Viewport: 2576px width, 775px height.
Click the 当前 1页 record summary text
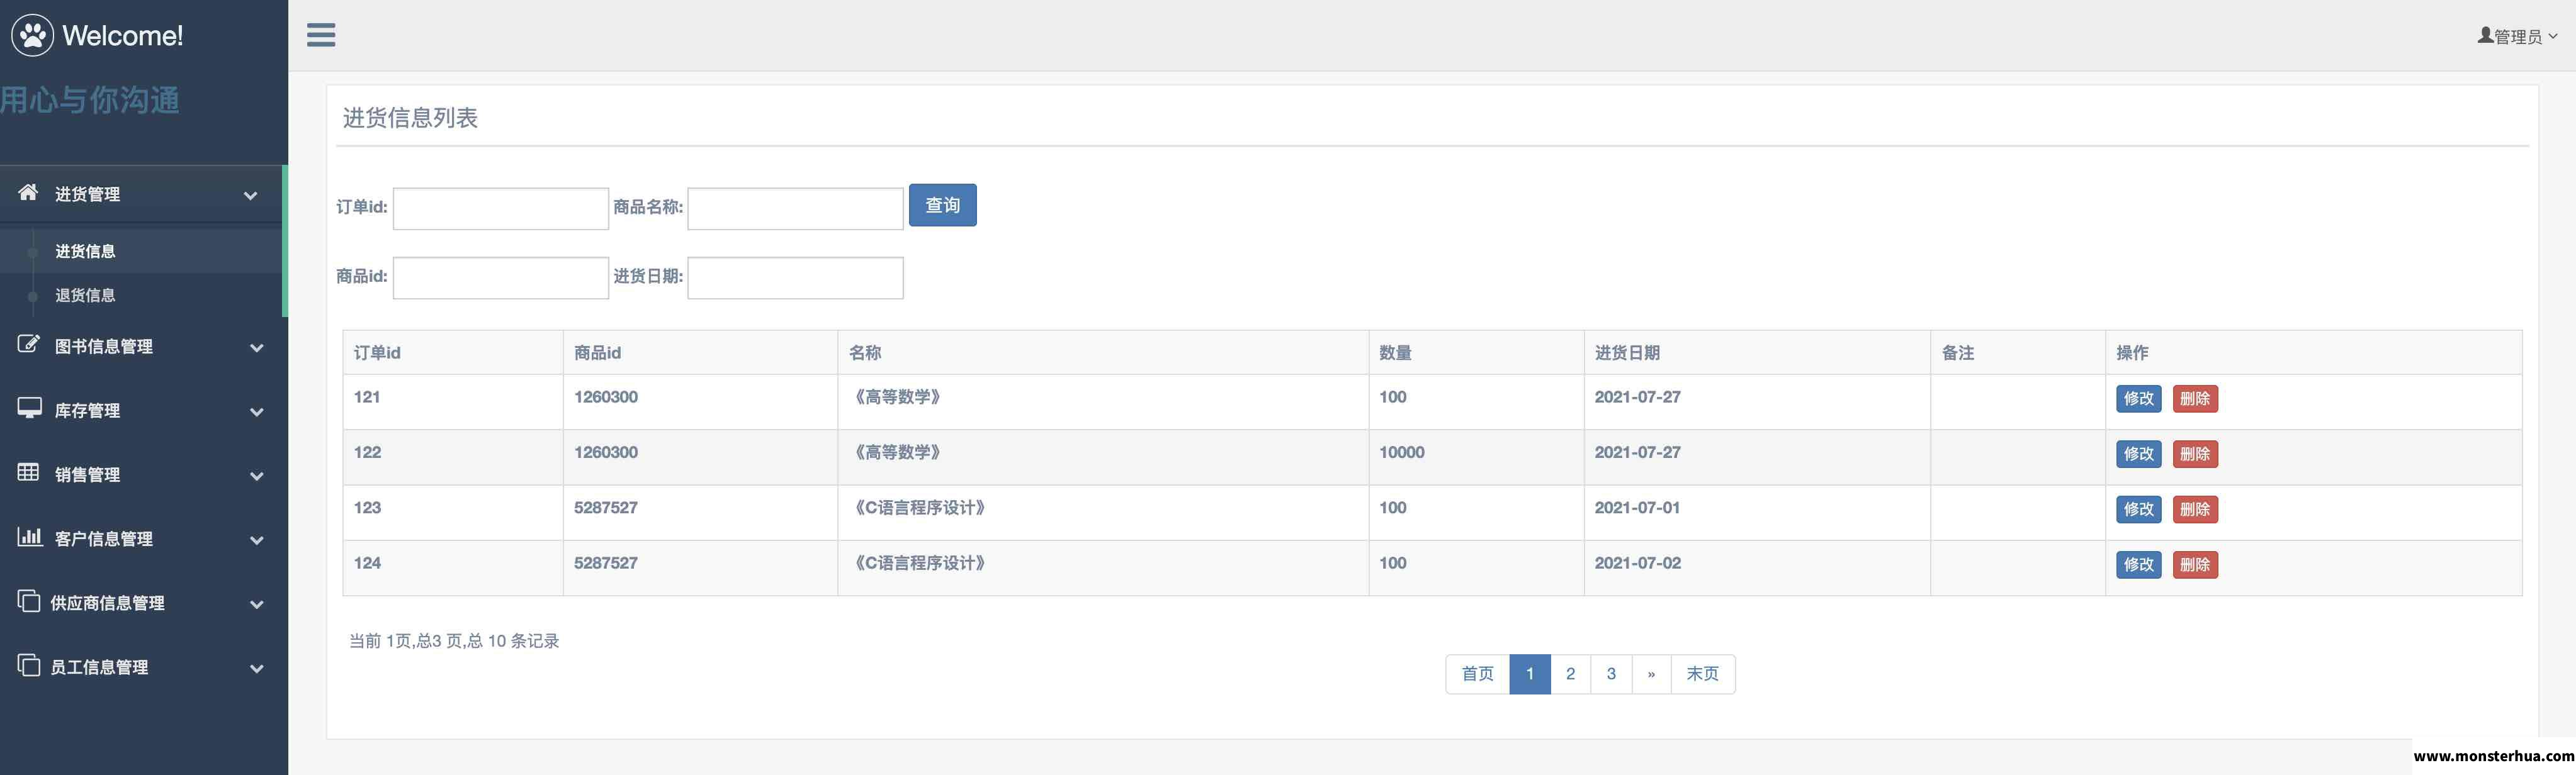pyautogui.click(x=454, y=641)
